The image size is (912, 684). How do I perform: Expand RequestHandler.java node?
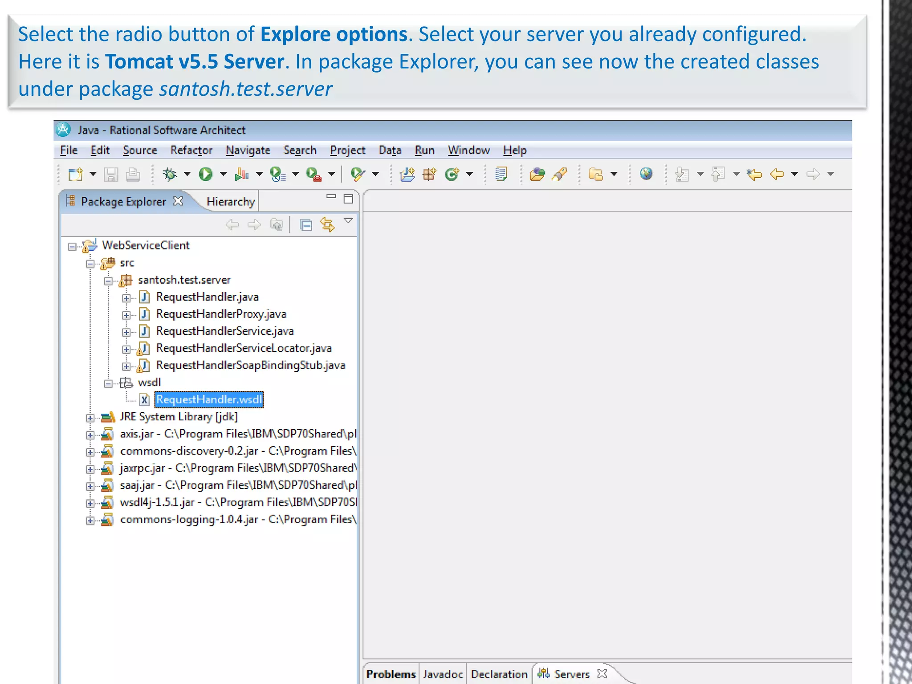tap(126, 298)
